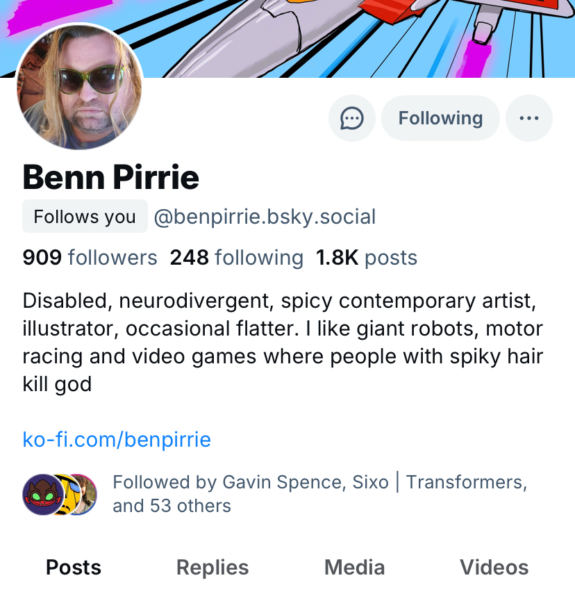
Task: Switch to the Media tab
Action: [354, 568]
